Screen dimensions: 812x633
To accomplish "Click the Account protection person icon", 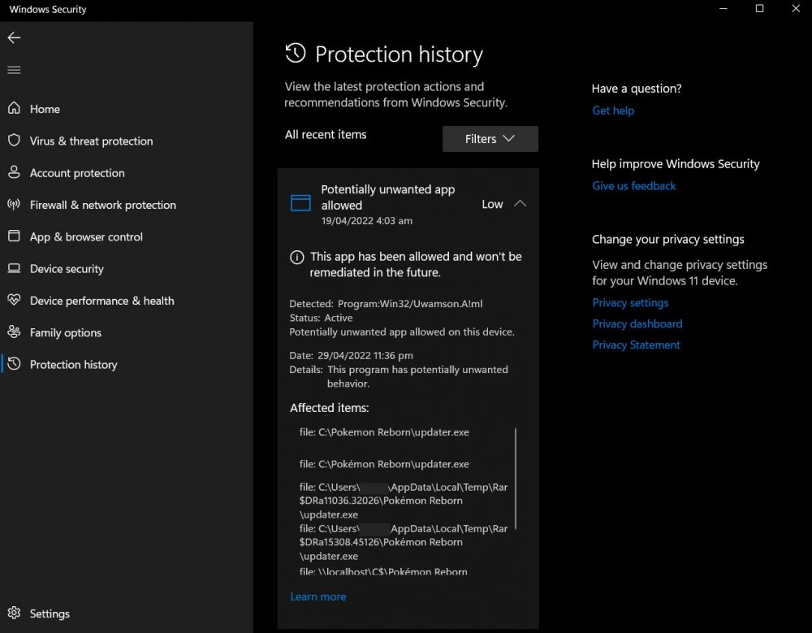I will click(14, 172).
